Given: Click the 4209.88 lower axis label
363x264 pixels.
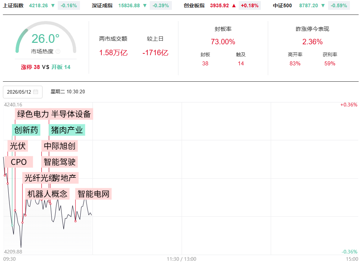Looking at the screenshot, I should pyautogui.click(x=13, y=252).
